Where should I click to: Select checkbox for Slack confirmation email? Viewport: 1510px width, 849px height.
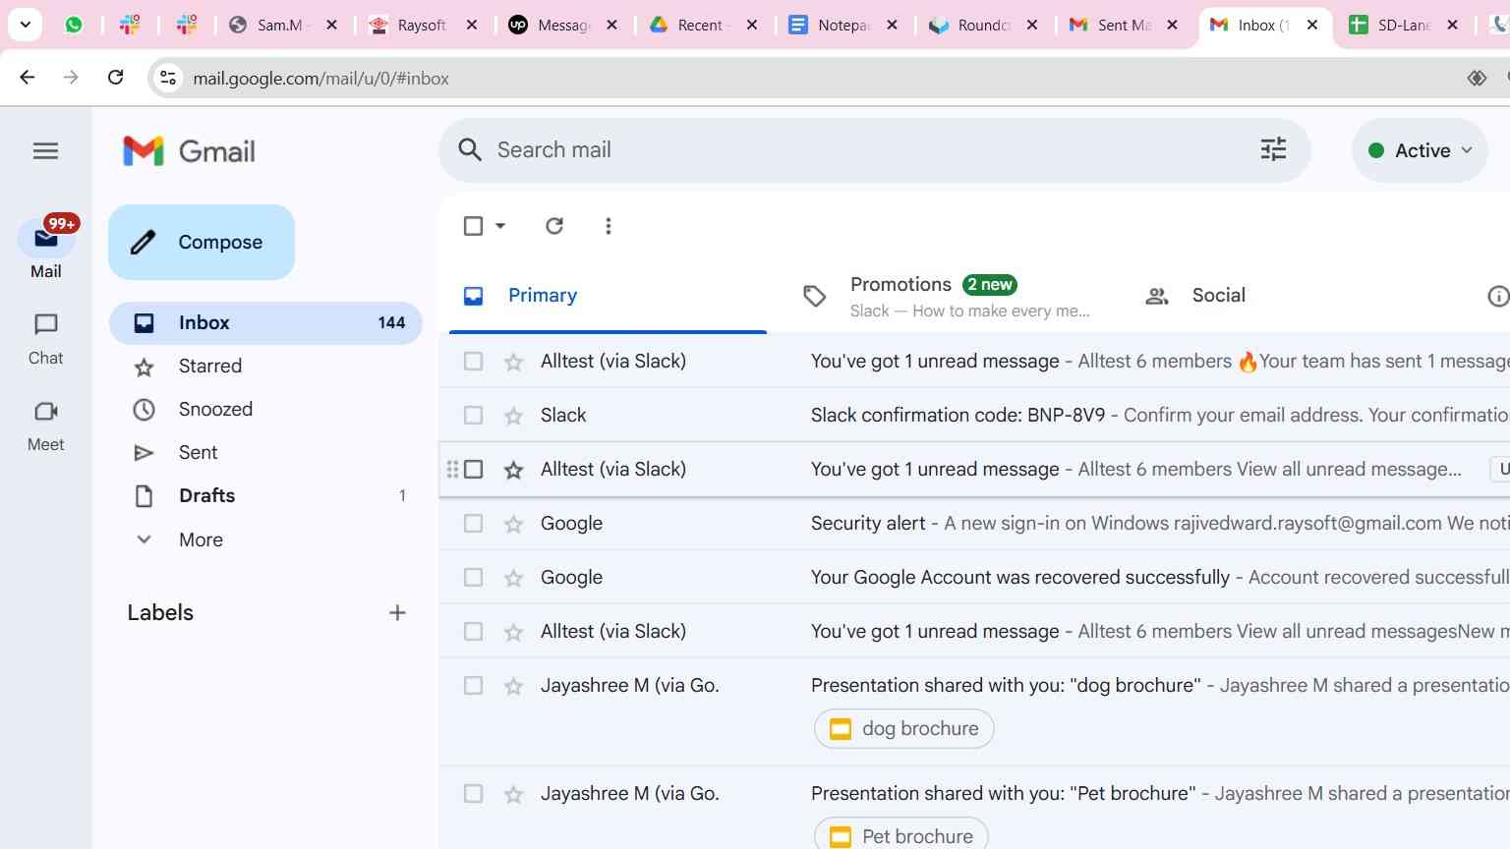(x=473, y=416)
